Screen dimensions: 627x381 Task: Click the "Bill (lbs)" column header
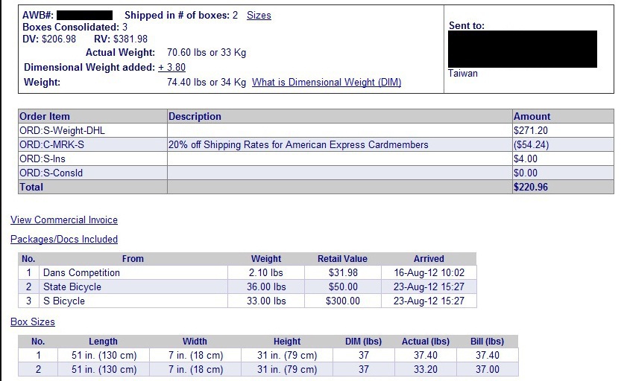pyautogui.click(x=487, y=342)
